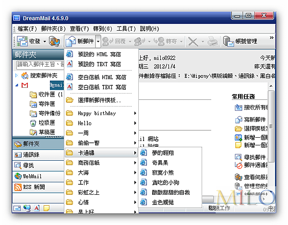The image size is (288, 225).
Task: Switch to WebMail pane
Action: (x=38, y=177)
